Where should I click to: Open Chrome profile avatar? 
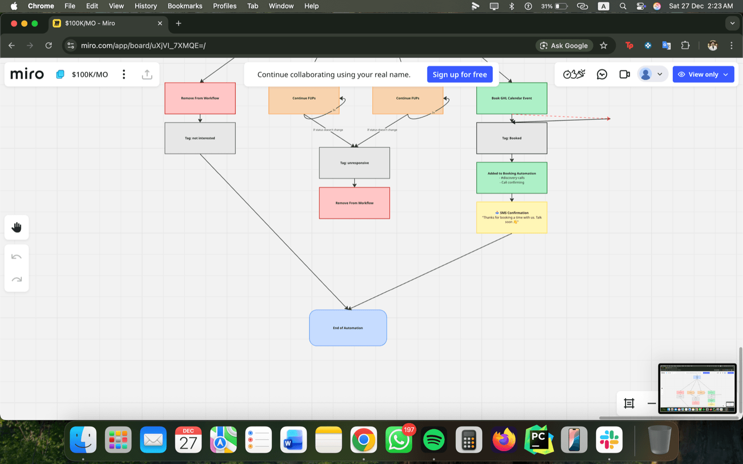coord(712,46)
